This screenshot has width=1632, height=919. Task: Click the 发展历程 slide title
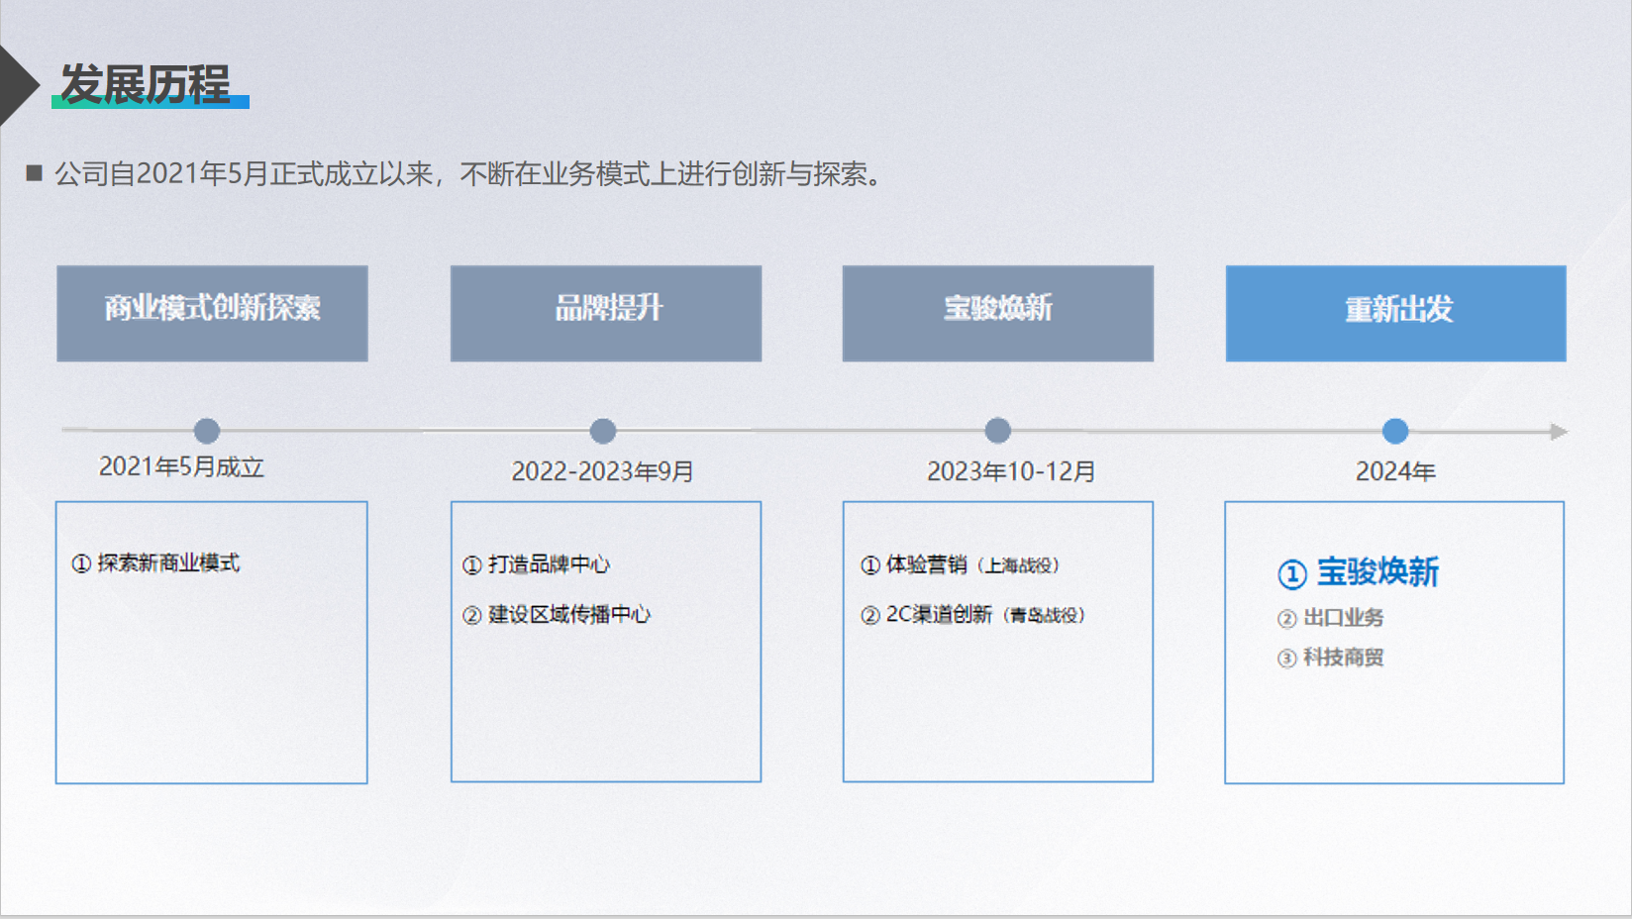click(146, 84)
